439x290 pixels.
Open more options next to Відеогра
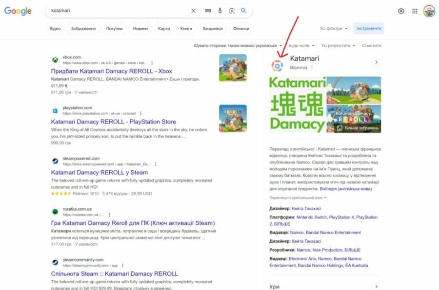(x=312, y=67)
